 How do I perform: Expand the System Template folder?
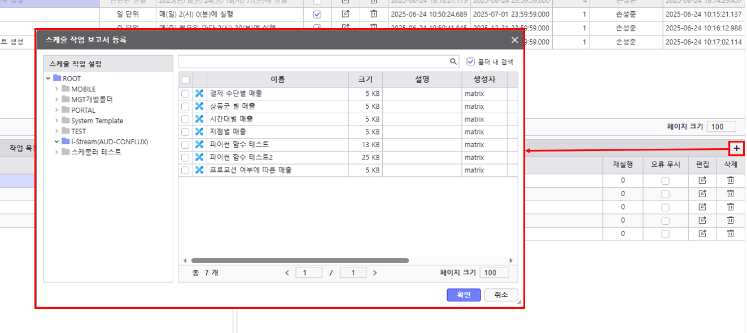pos(57,121)
